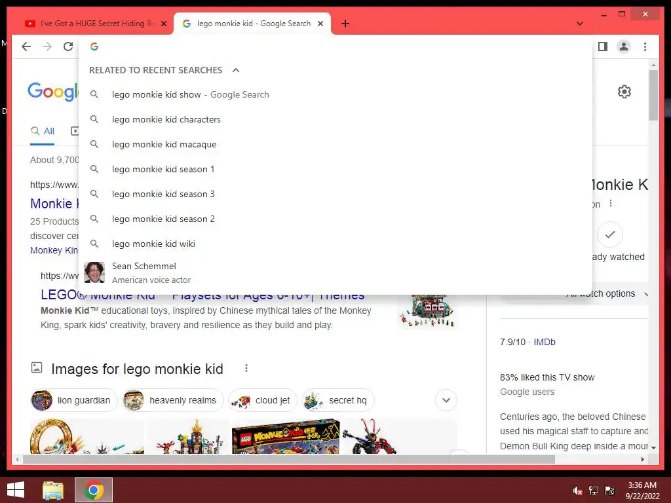Open Windows Start menu
671x503 pixels.
(x=16, y=490)
